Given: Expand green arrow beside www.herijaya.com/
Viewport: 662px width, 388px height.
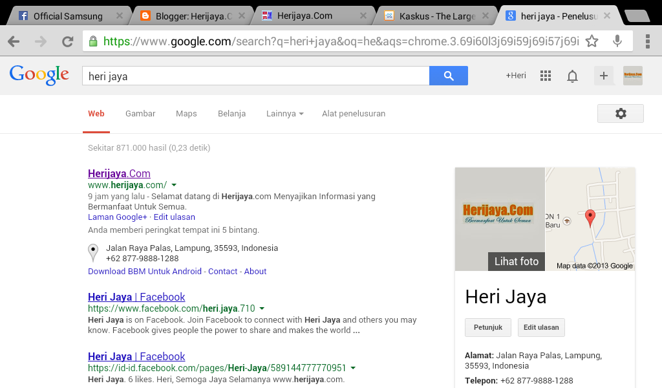Looking at the screenshot, I should pos(174,186).
